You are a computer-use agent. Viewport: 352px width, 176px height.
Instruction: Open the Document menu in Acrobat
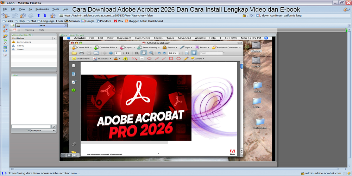point(124,38)
